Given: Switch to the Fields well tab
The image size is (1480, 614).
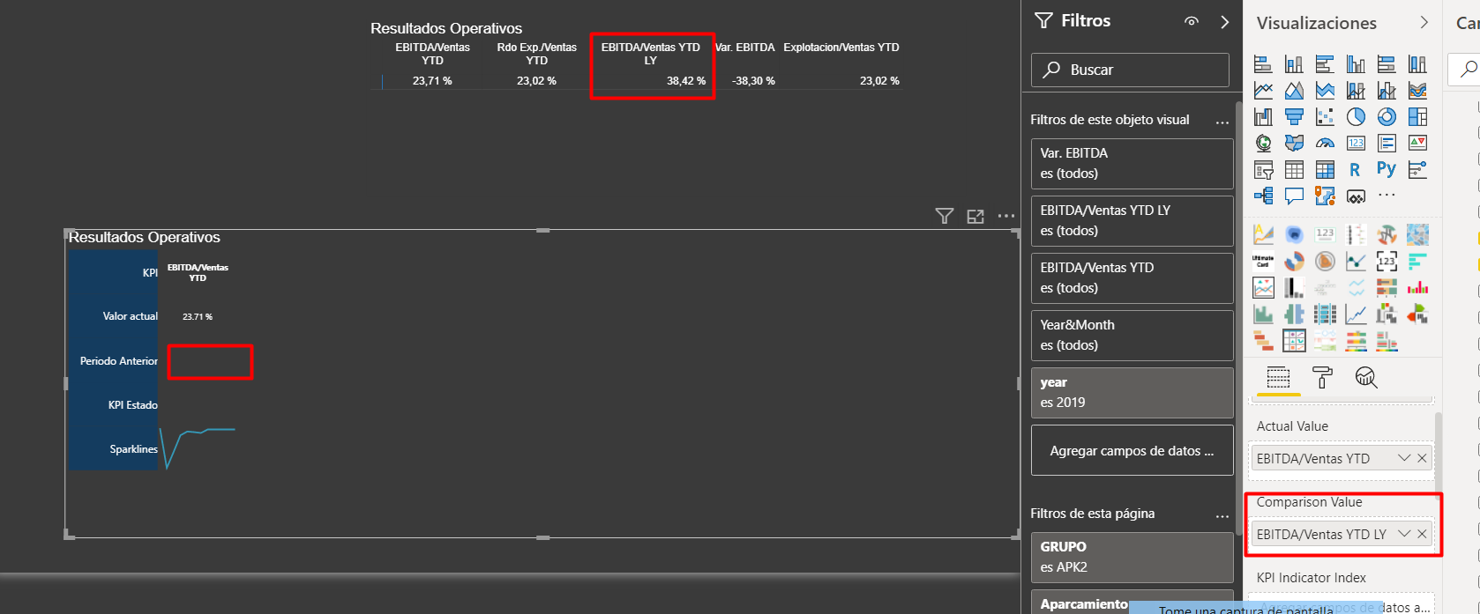Looking at the screenshot, I should point(1278,377).
